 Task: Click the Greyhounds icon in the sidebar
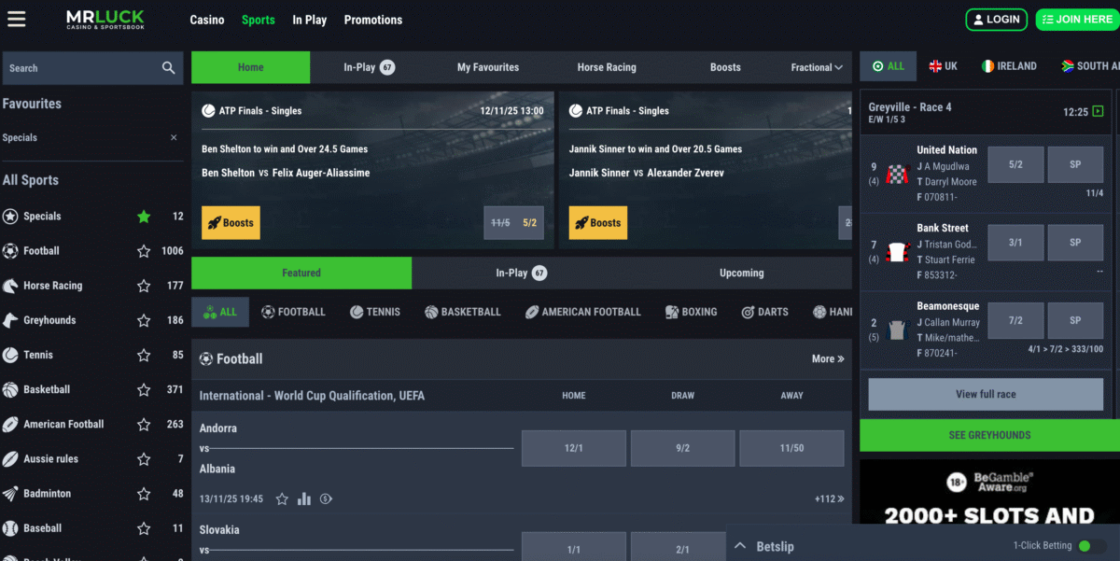click(x=10, y=320)
